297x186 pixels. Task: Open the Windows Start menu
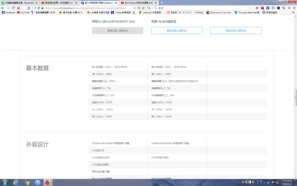pyautogui.click(x=5, y=183)
